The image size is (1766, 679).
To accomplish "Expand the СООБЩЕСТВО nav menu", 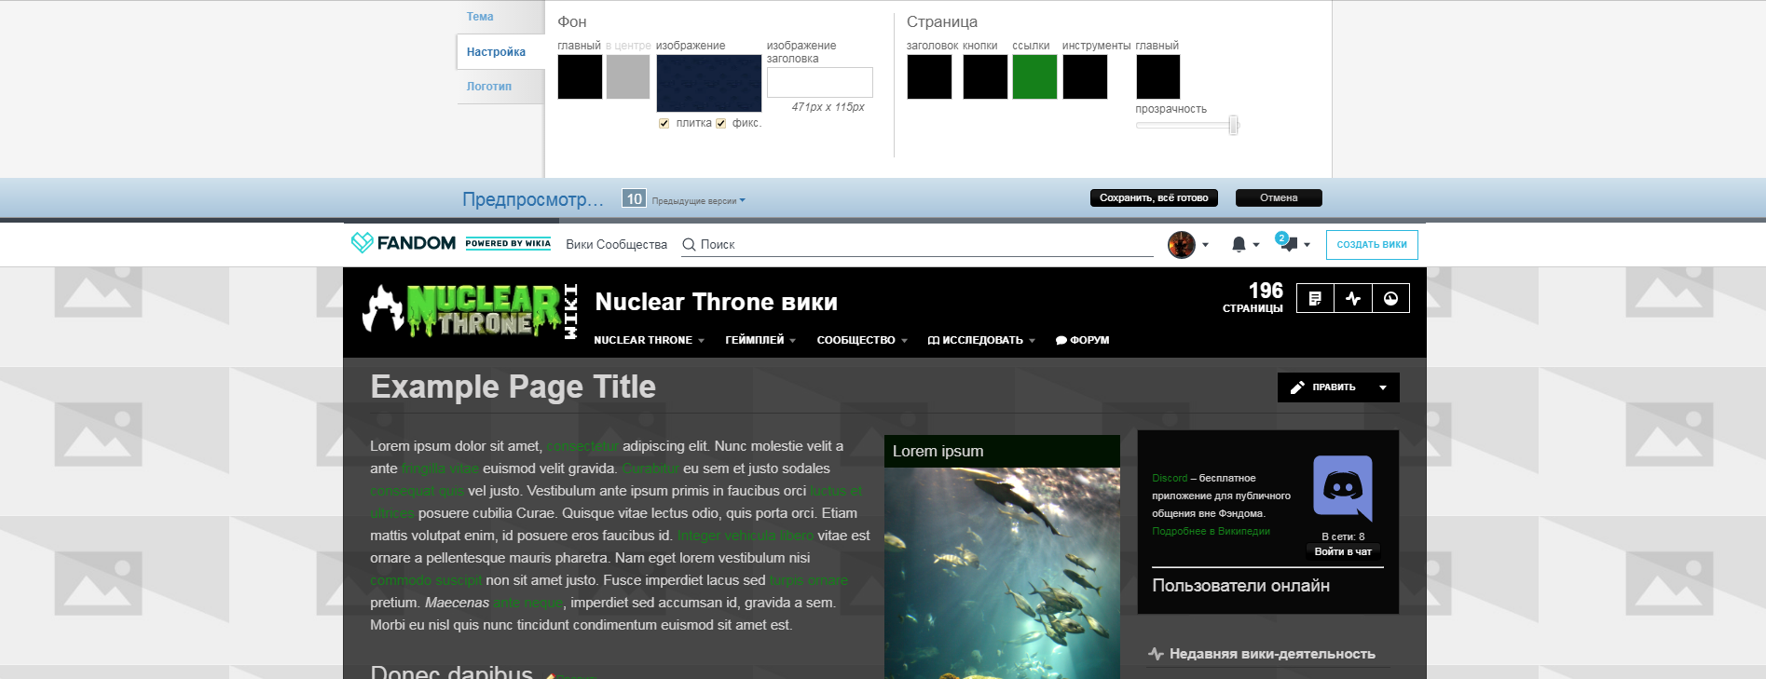I will pos(862,340).
